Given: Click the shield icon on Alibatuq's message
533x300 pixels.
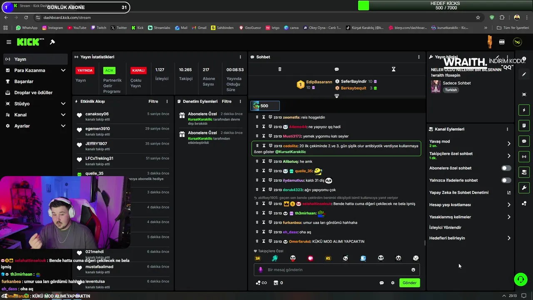Looking at the screenshot, I should point(270,161).
